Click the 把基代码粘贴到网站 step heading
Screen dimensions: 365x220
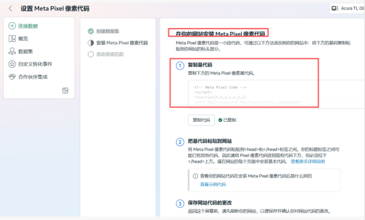click(210, 141)
